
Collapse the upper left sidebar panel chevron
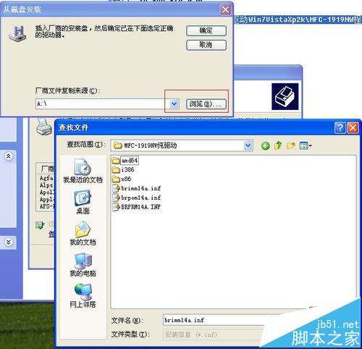tap(9, 156)
